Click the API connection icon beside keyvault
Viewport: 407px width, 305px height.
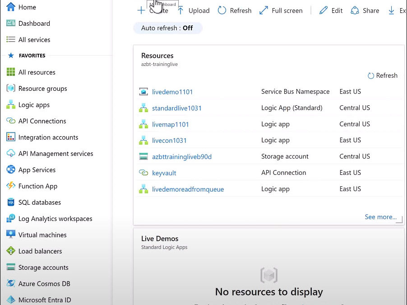(x=143, y=173)
